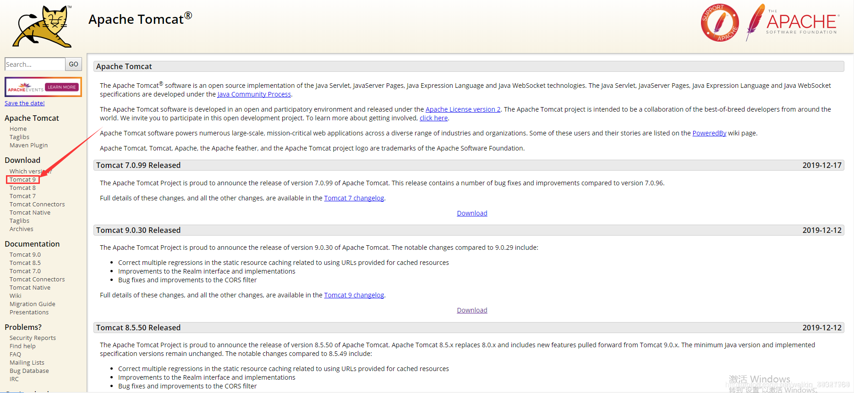Click the ApacheEvents Learn More banner
This screenshot has width=854, height=393.
pos(43,87)
